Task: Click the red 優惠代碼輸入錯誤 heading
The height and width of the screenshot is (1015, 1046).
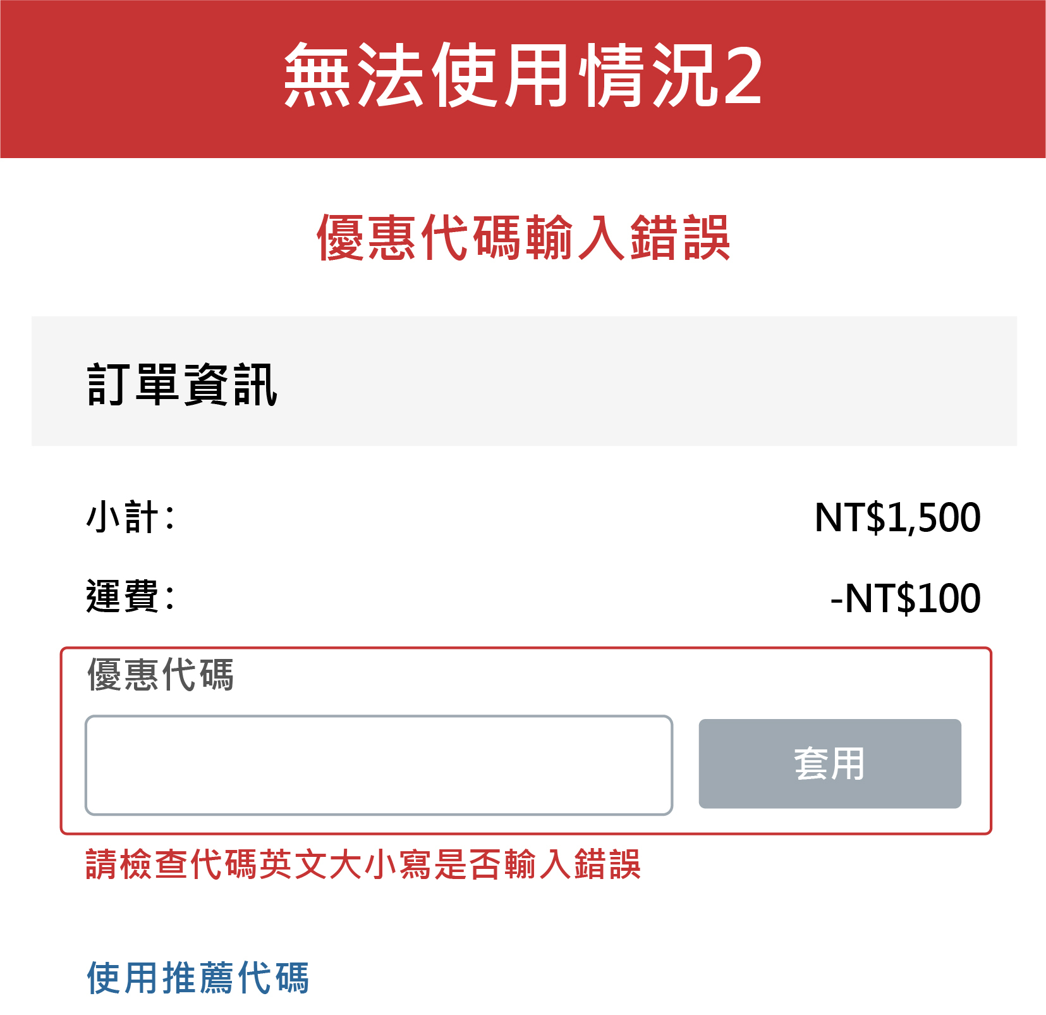Action: click(x=523, y=238)
